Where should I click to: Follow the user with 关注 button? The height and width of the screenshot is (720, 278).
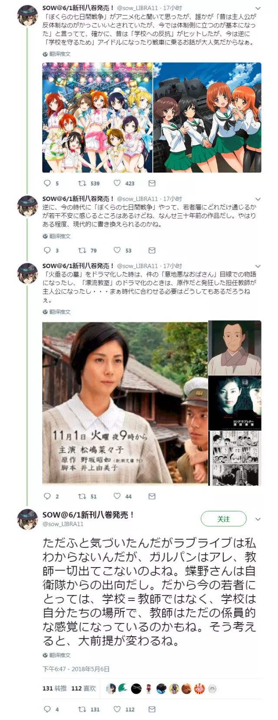[223, 519]
